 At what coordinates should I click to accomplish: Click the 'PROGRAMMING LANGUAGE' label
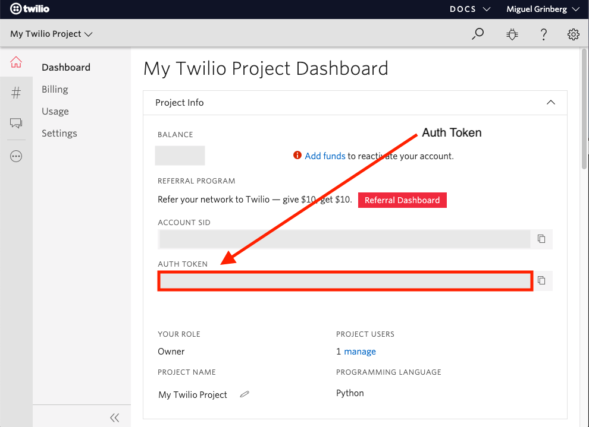coord(389,372)
